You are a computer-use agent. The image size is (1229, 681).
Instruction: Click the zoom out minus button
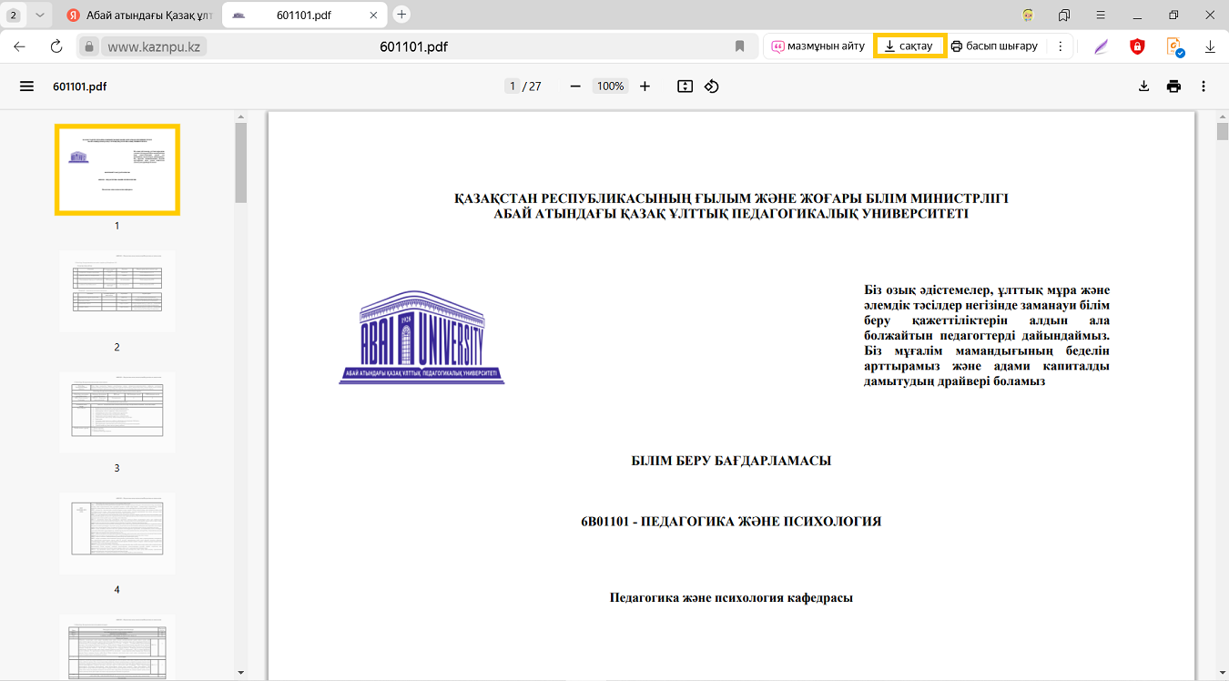click(575, 86)
